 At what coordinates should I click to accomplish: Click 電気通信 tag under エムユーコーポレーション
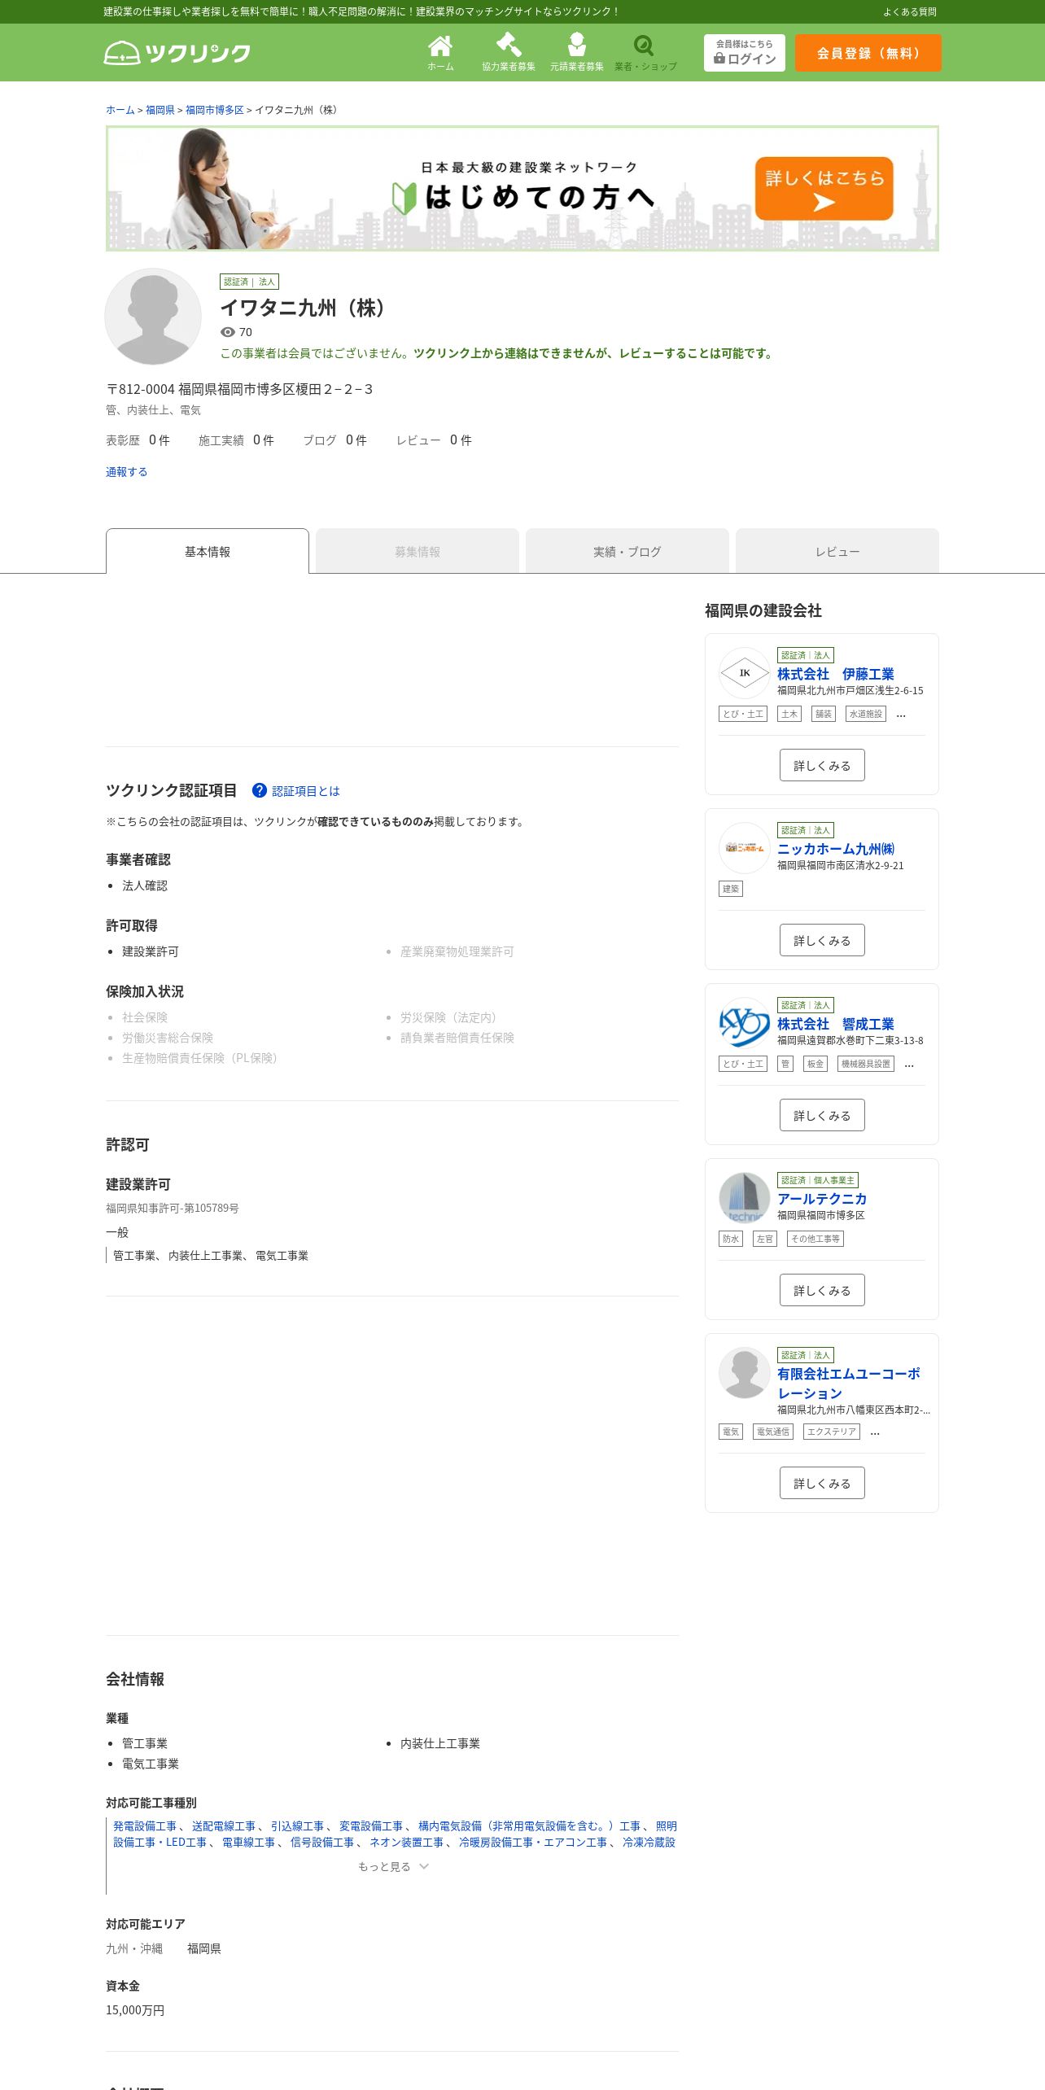click(x=773, y=1432)
